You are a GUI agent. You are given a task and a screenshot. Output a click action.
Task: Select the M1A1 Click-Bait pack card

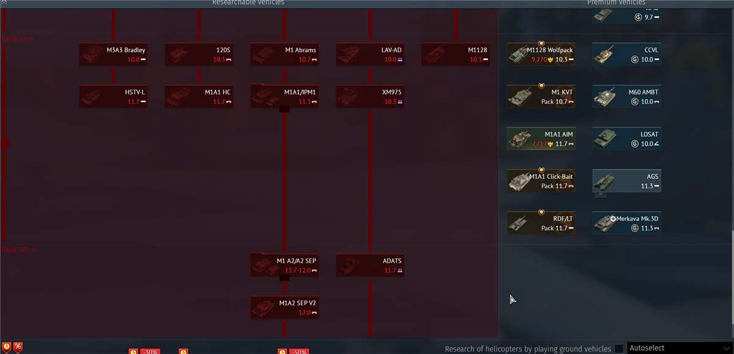click(541, 181)
